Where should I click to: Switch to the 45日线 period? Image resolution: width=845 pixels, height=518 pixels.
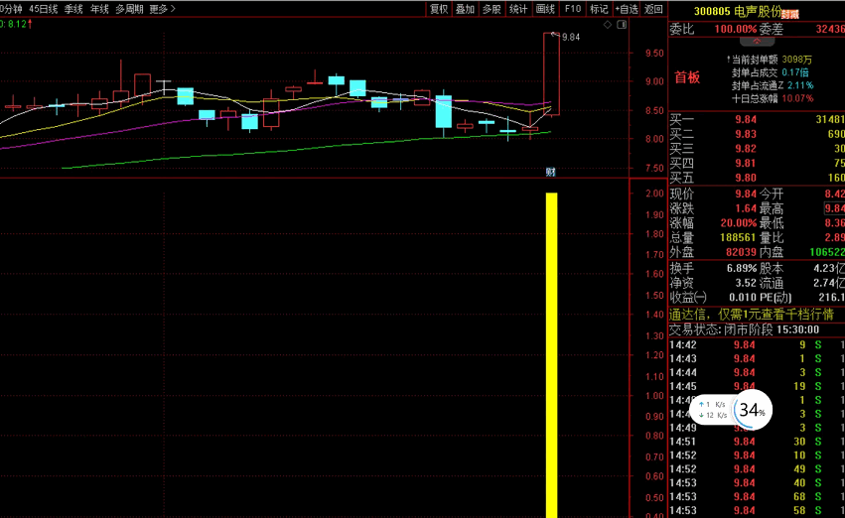click(x=43, y=9)
